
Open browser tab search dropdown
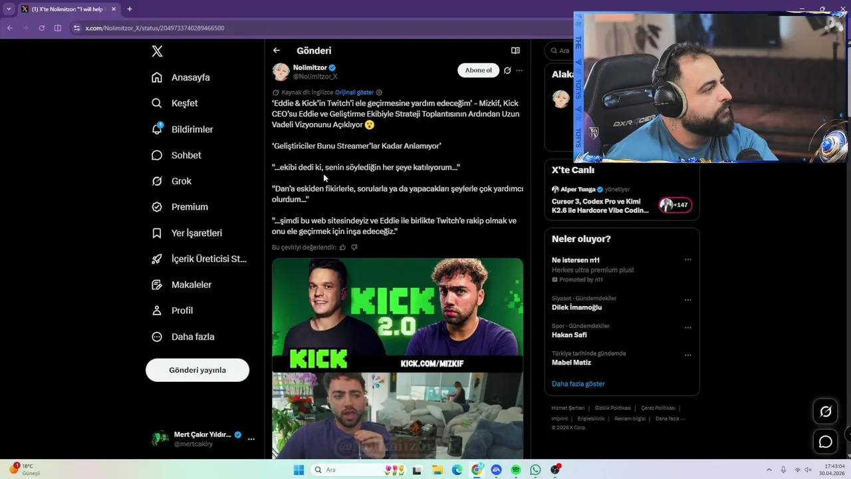click(x=9, y=9)
